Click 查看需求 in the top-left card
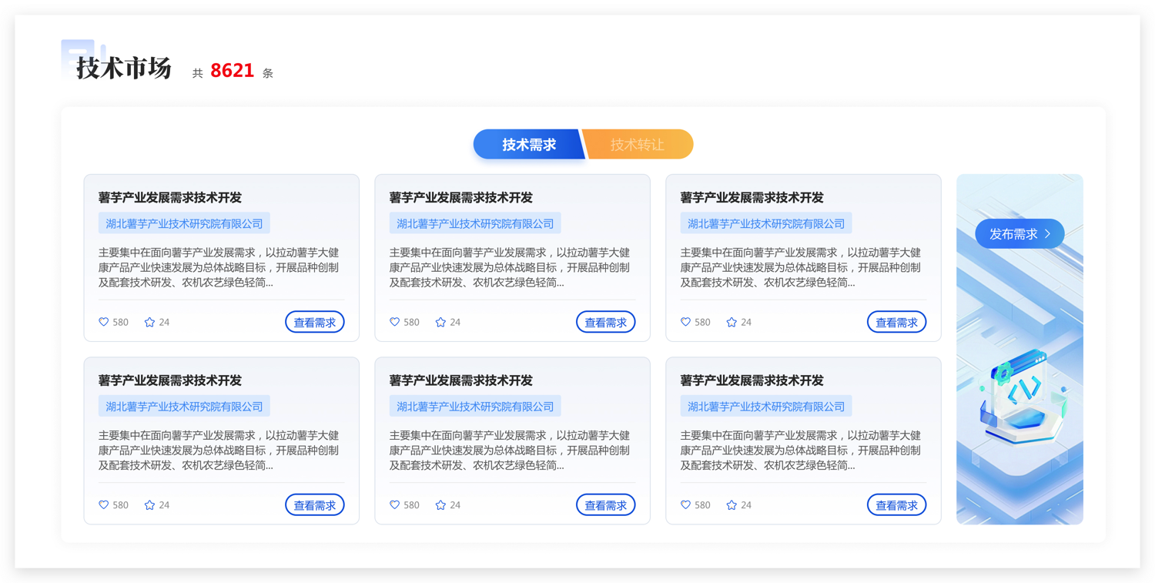 pos(314,323)
